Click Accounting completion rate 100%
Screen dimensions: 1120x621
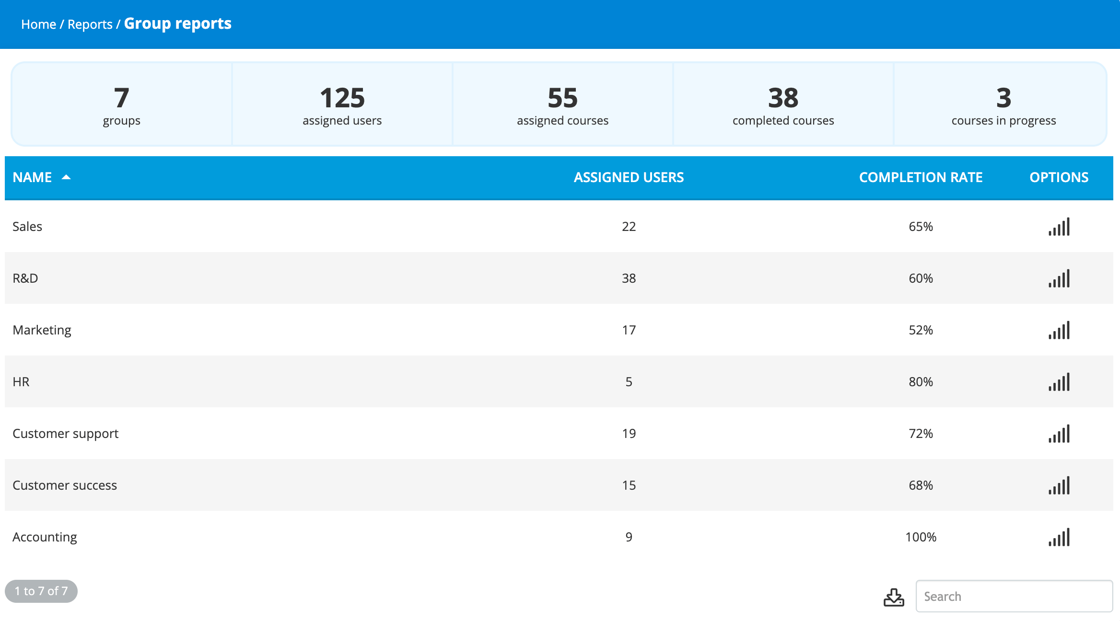(921, 537)
